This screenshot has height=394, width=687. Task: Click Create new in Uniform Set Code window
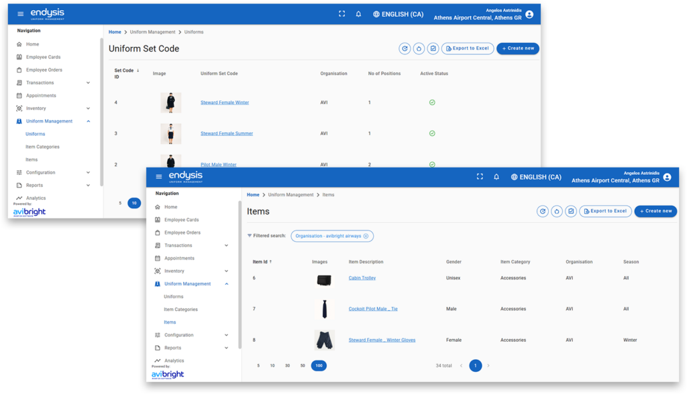pyautogui.click(x=518, y=49)
